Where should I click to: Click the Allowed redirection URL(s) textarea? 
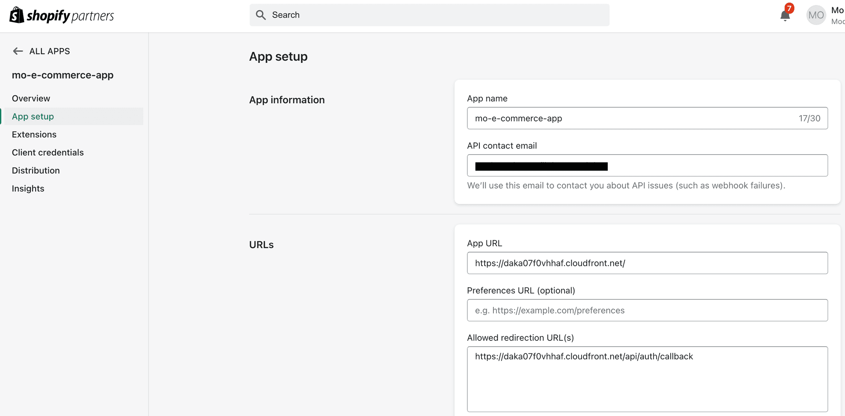[x=647, y=379]
